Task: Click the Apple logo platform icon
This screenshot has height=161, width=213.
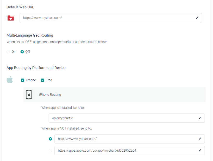Action: point(10,80)
